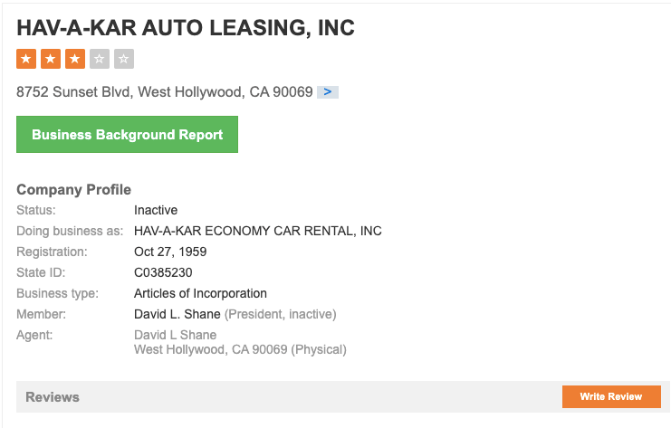The image size is (671, 428).
Task: Click the HAV-A-KAR ECONOMY CAR RENTAL name
Action: 257,231
